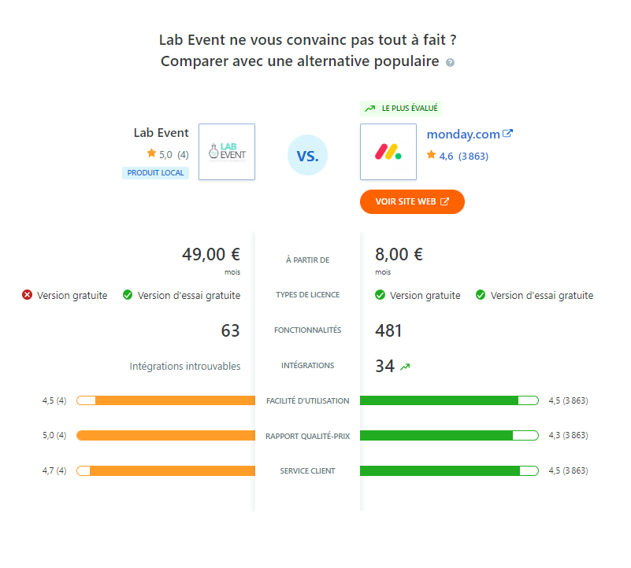The image size is (631, 568).
Task: Click the help question mark icon near the heading
Action: click(x=451, y=62)
